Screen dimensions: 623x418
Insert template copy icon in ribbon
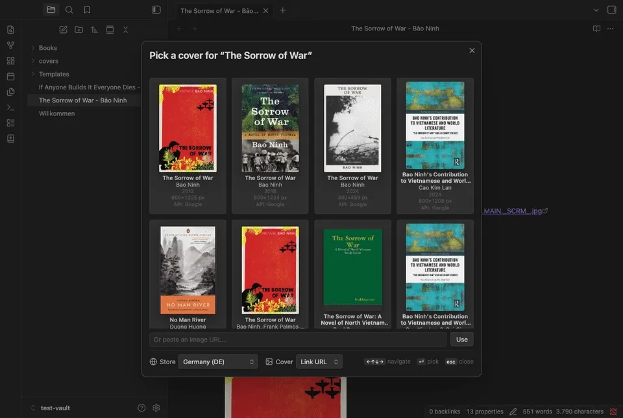click(x=11, y=91)
